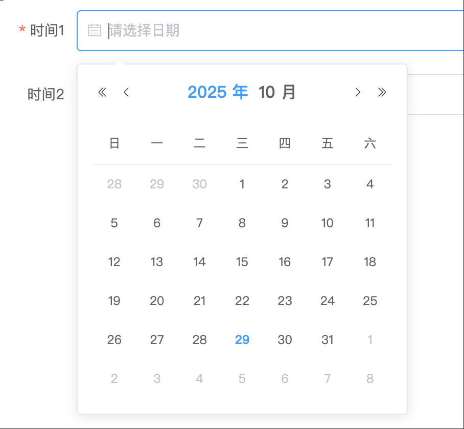Screen dimensions: 464x429
Task: Open the month picker via 10 月
Action: point(277,92)
